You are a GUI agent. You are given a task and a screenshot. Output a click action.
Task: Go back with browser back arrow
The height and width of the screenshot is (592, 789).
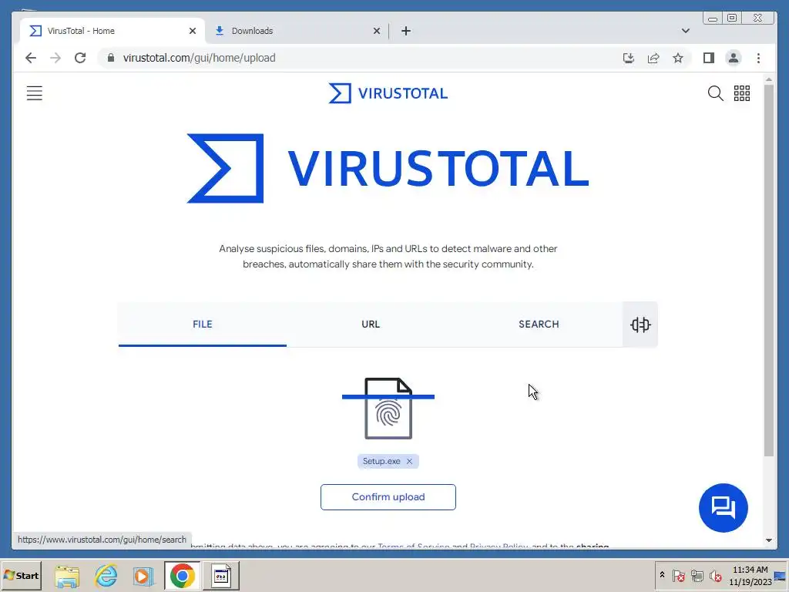[31, 58]
